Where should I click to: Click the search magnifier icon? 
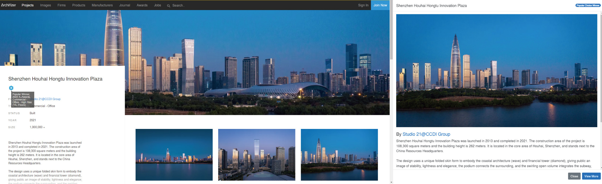pyautogui.click(x=169, y=6)
